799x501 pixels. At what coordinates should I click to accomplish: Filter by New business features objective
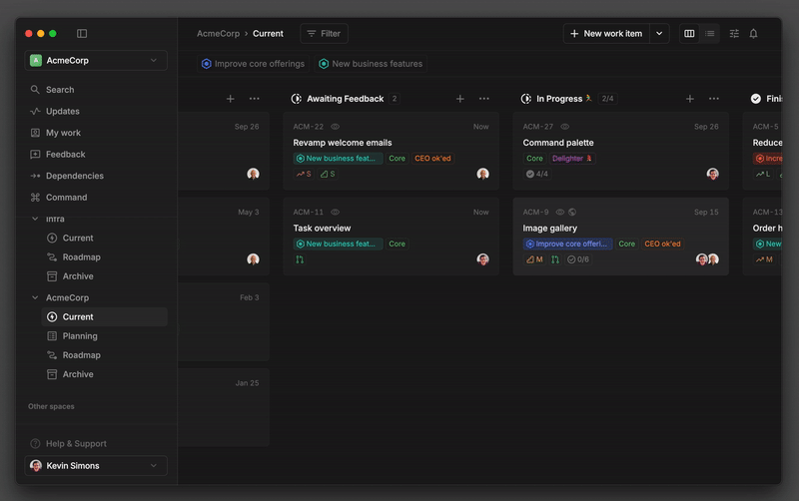tap(371, 64)
